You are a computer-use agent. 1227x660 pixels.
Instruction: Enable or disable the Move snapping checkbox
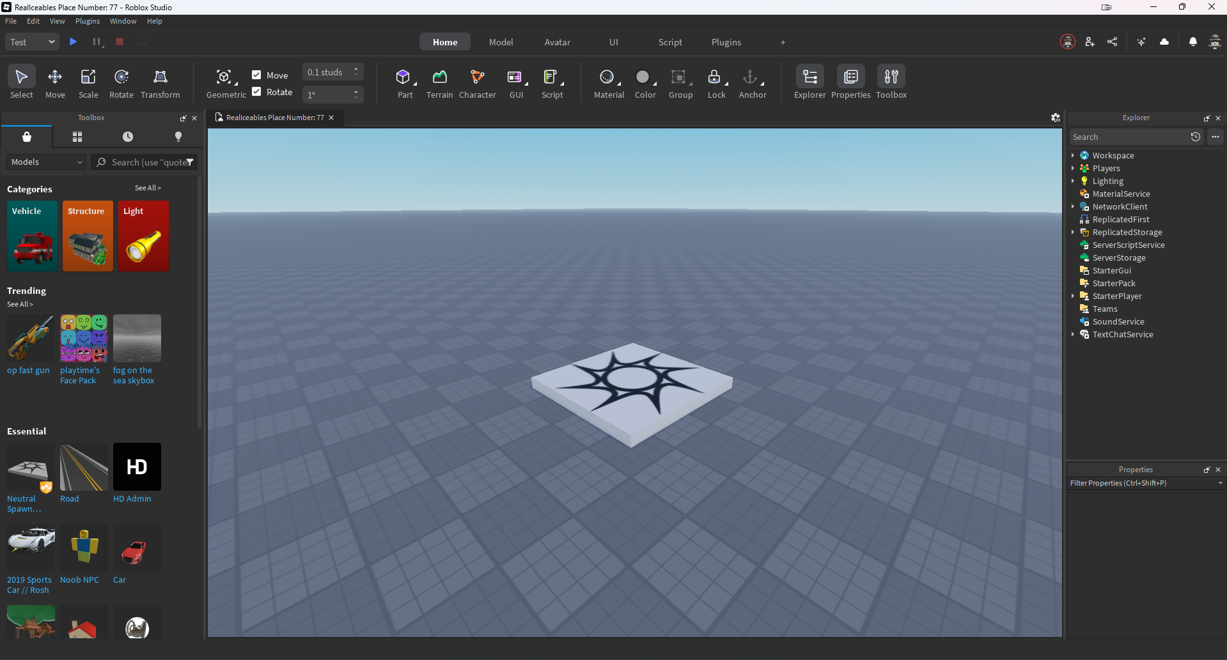click(256, 75)
